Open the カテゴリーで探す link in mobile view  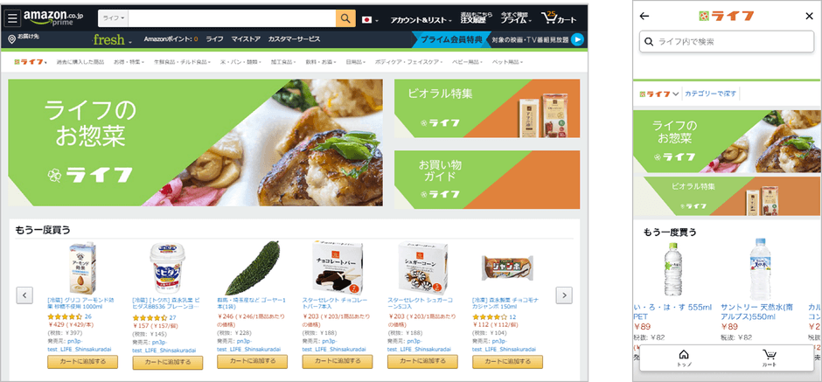tap(710, 94)
